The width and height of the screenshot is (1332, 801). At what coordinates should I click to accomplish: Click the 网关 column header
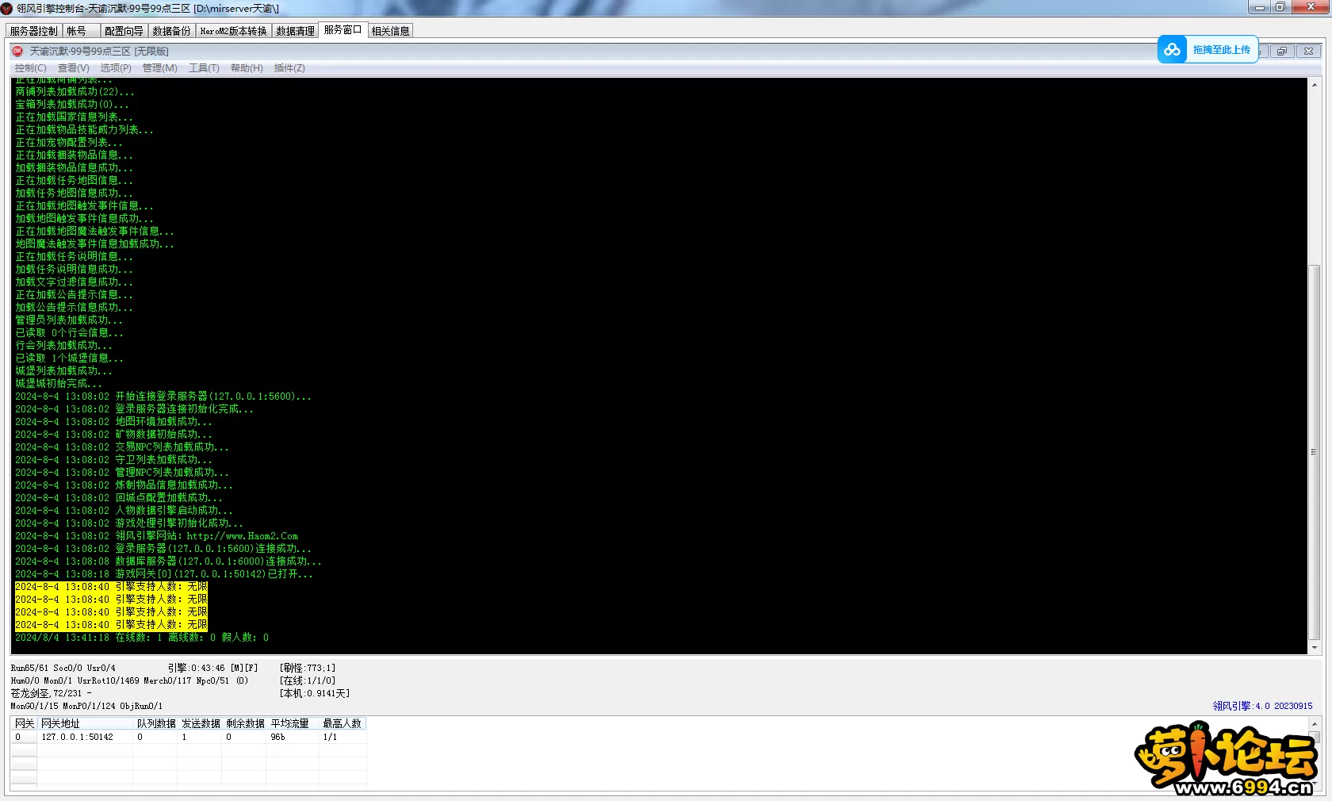(x=24, y=723)
